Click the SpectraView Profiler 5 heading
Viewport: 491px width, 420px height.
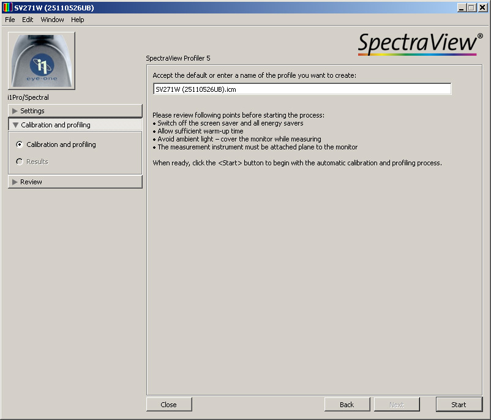pos(178,58)
